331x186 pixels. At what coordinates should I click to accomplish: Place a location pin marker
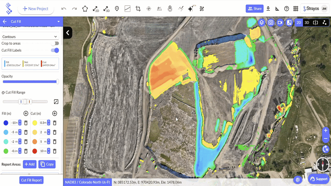[117, 8]
